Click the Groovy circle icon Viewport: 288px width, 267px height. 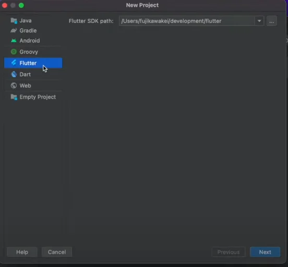click(14, 52)
